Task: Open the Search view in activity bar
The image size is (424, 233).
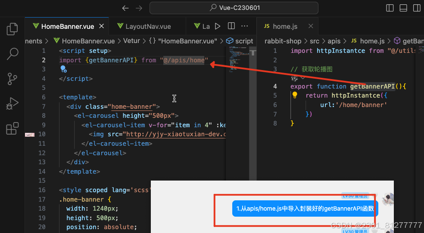Action: (x=12, y=54)
